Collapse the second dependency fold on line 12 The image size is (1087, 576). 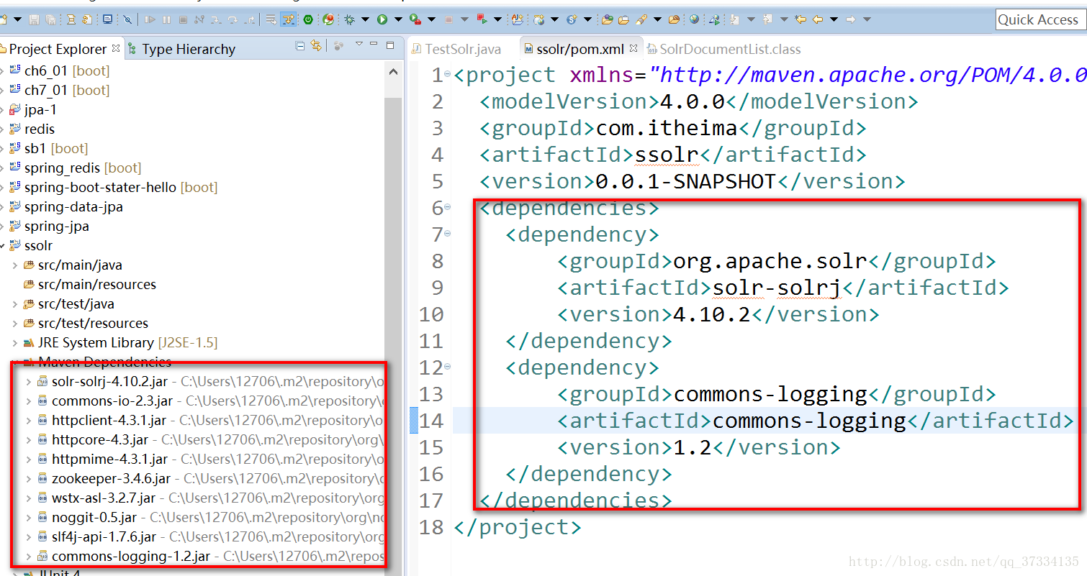[447, 367]
